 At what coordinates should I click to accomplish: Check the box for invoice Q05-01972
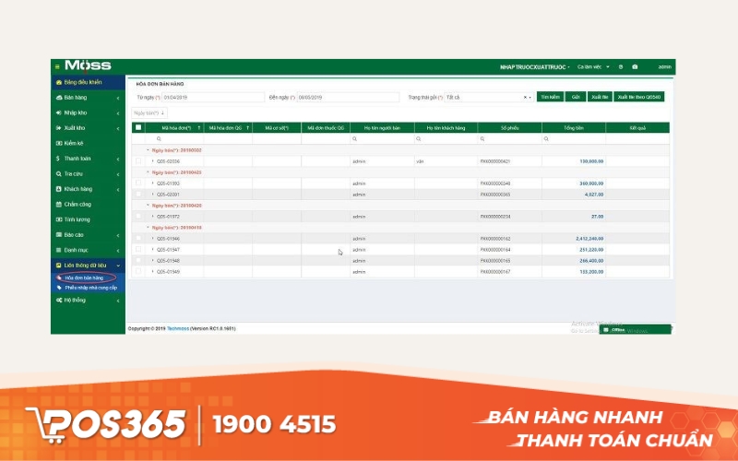pyautogui.click(x=138, y=217)
